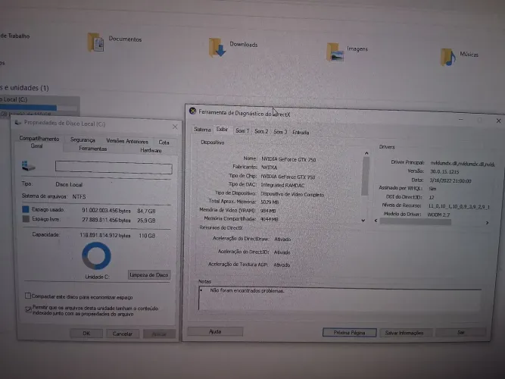Close the disk properties dialog
The width and height of the screenshot is (505, 379).
[x=175, y=127]
